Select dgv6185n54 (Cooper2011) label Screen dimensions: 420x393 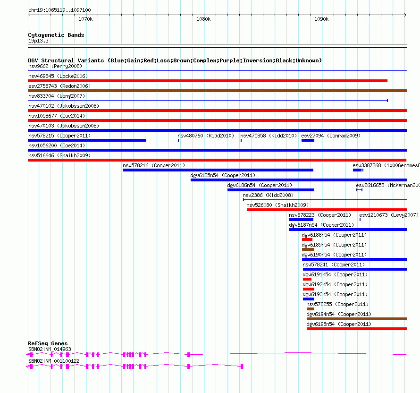coord(223,175)
